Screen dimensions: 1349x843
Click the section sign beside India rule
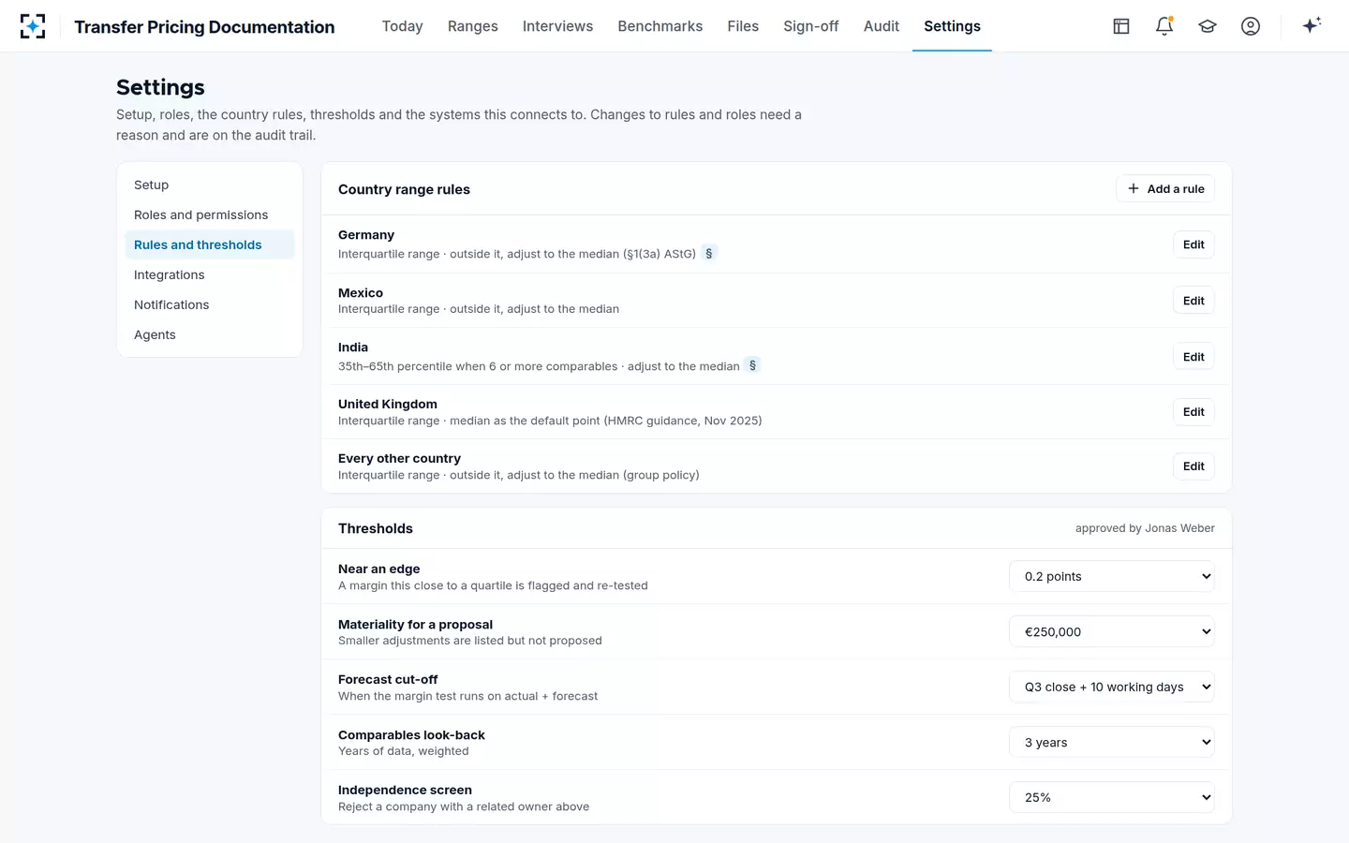pos(752,365)
